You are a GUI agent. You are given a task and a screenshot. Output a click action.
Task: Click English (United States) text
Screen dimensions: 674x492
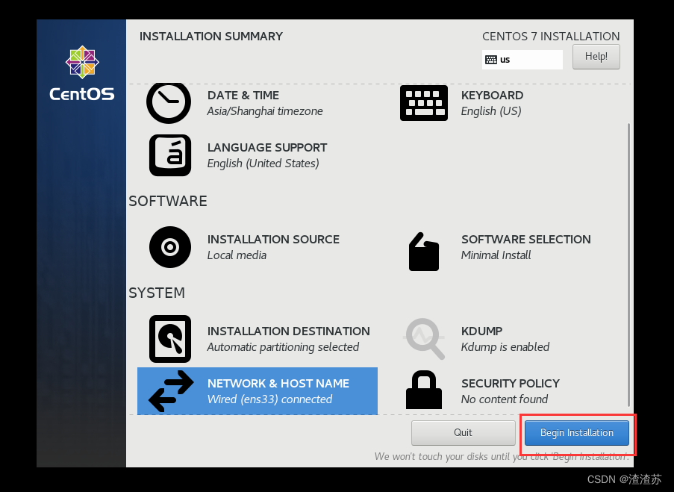coord(263,164)
